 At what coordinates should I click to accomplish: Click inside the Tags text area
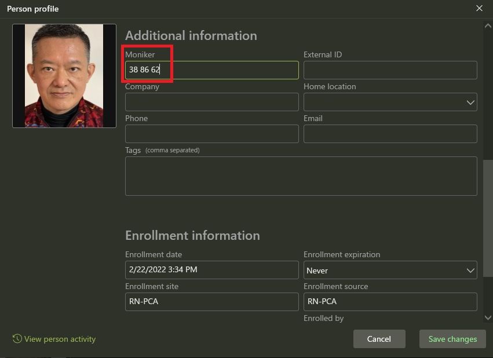301,176
